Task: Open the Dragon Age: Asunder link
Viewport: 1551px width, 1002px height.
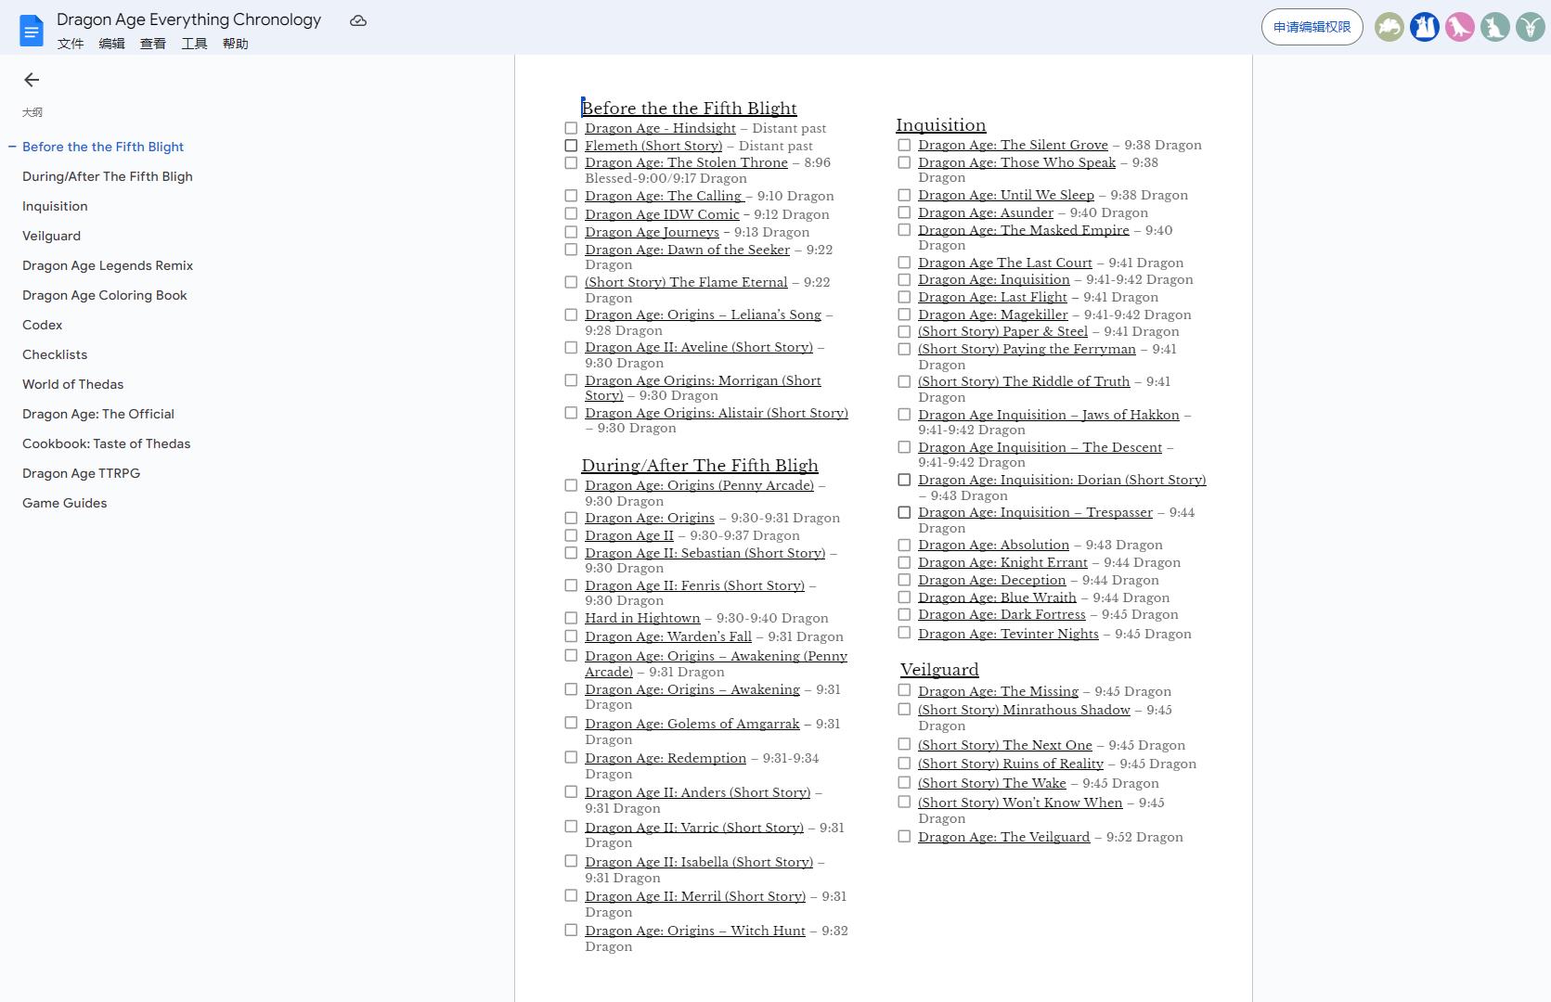Action: click(x=986, y=212)
